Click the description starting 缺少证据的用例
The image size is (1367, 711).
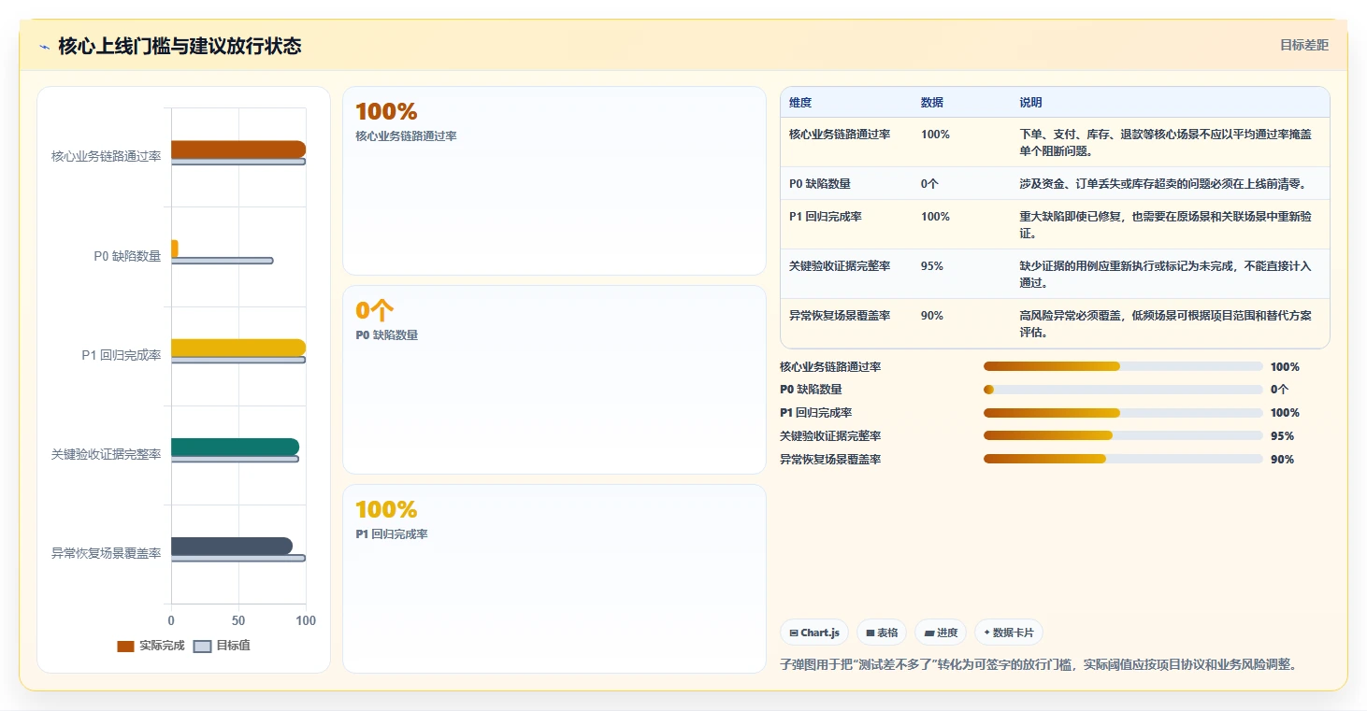pos(1165,275)
